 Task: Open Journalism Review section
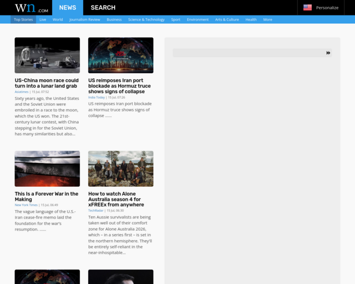tap(85, 20)
